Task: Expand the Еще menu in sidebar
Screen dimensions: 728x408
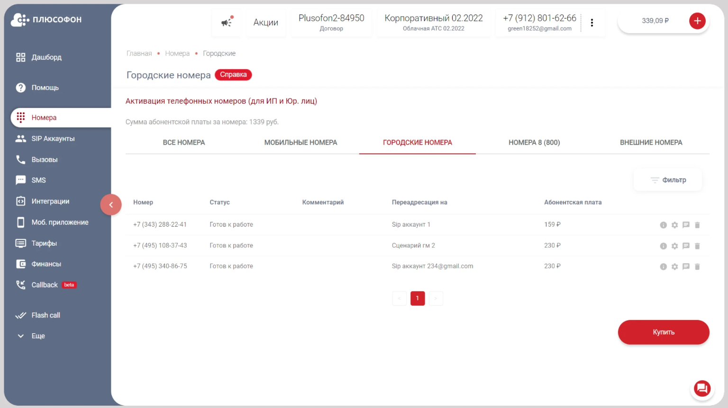Action: coord(20,336)
